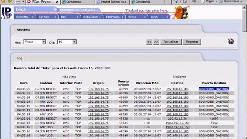
Task: Click the RSS feeds toolbar icon
Action: (x=185, y=2)
